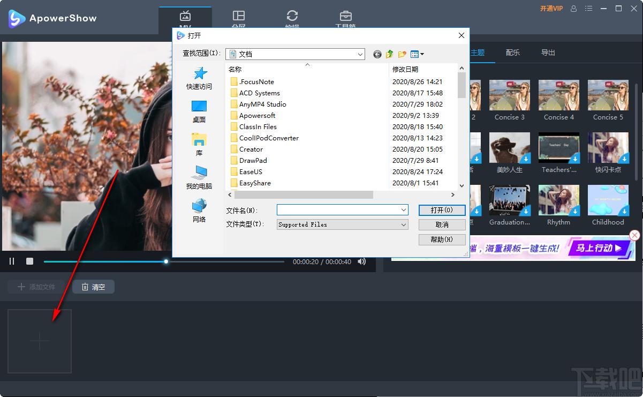
Task: Switch to the 配乐 tab
Action: (513, 53)
